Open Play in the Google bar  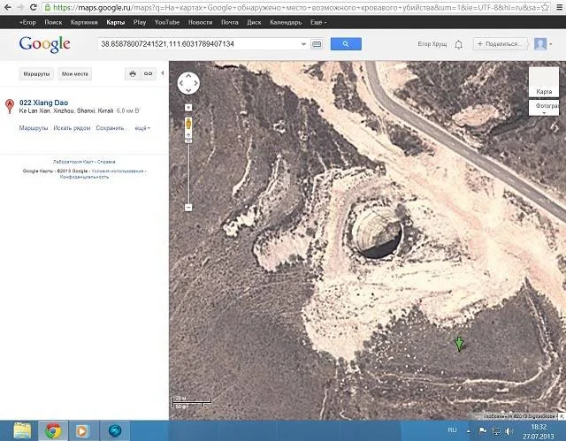click(x=140, y=22)
